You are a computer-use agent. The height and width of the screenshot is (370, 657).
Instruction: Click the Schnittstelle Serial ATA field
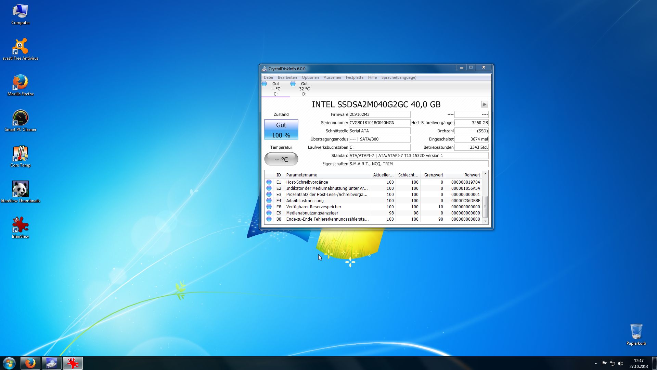(379, 131)
